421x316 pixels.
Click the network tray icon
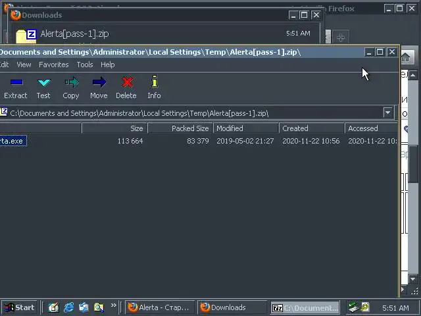coord(353,307)
